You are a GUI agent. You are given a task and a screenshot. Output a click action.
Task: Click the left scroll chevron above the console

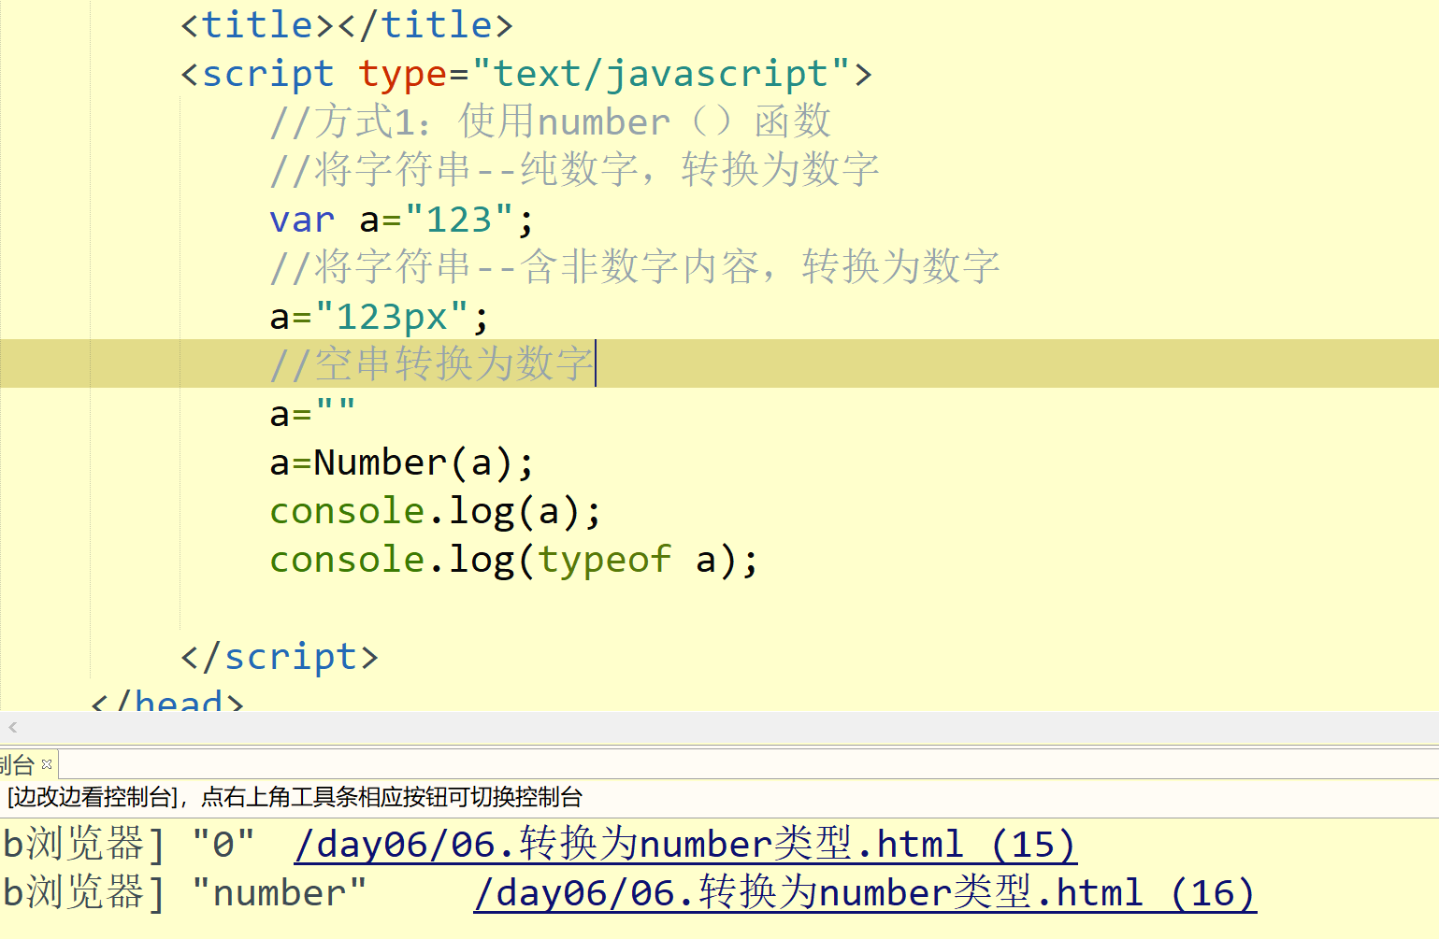pyautogui.click(x=11, y=727)
